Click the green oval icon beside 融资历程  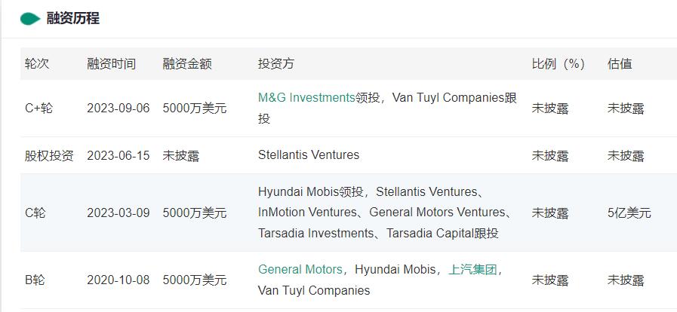[30, 19]
